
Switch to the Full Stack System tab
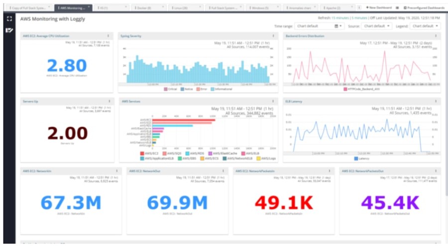click(x=224, y=7)
